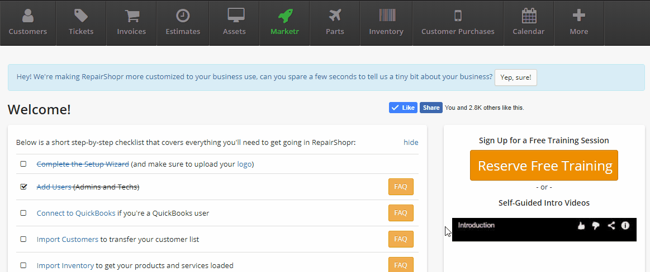Open the Import Customers link
650x272 pixels.
click(x=67, y=239)
